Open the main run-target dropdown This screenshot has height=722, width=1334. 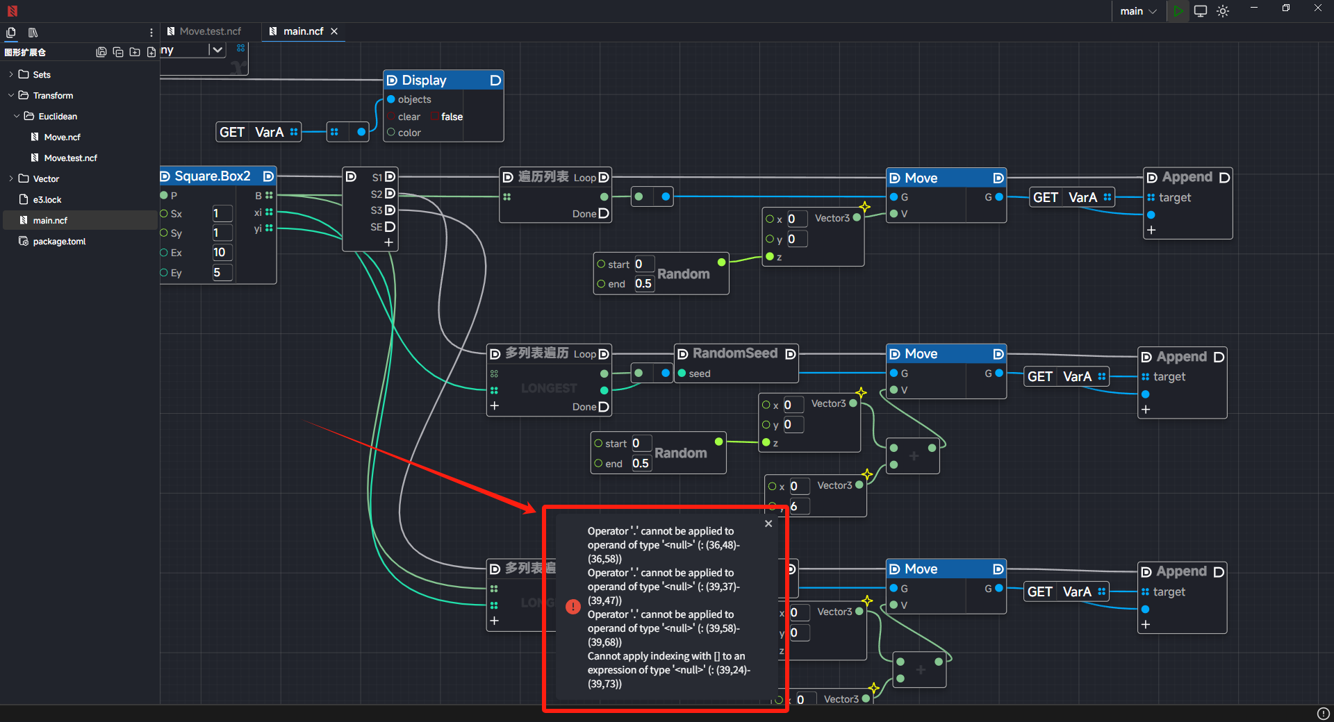1138,11
